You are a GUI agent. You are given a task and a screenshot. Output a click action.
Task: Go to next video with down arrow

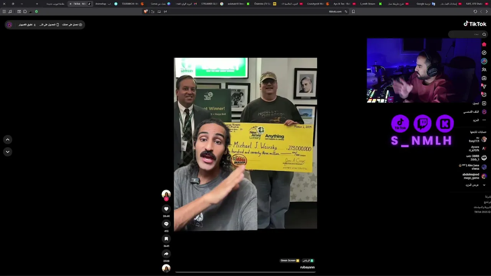[8, 152]
